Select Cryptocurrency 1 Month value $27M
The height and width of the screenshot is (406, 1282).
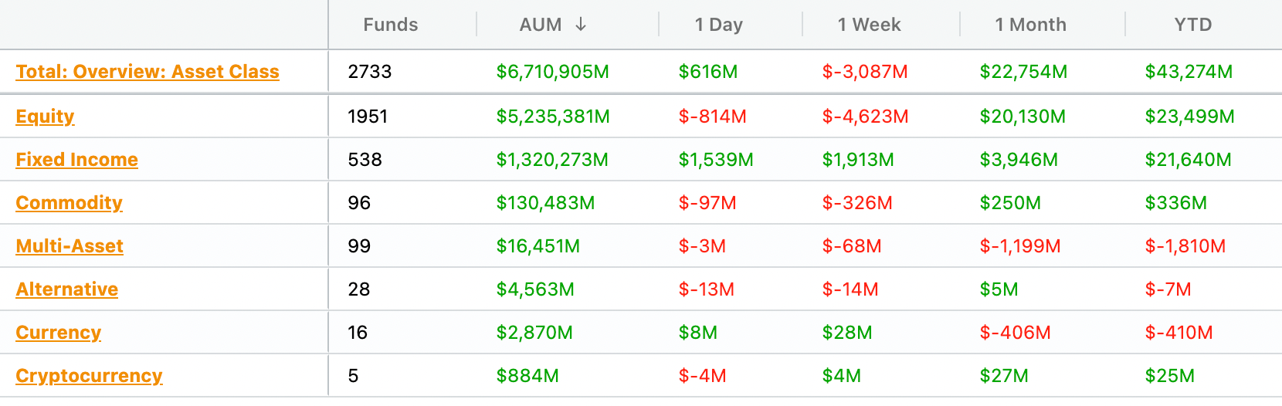(x=1004, y=376)
